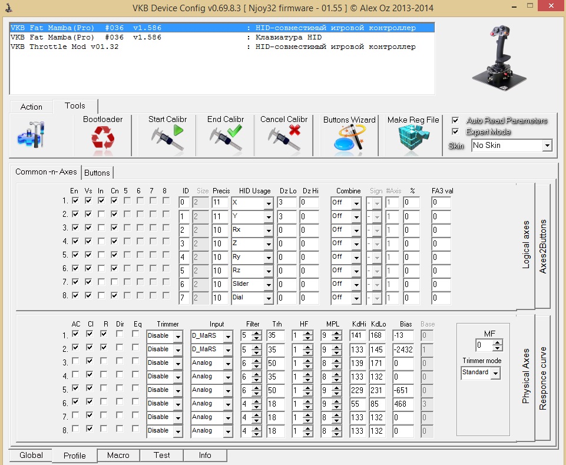Enable AC checkbox for physical axis 3
The width and height of the screenshot is (566, 465).
tap(75, 361)
